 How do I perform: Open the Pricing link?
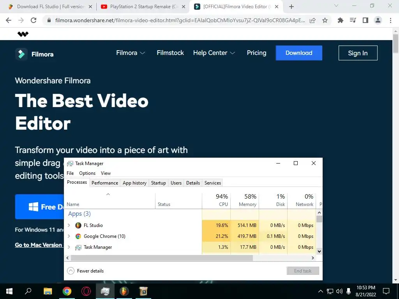[256, 53]
